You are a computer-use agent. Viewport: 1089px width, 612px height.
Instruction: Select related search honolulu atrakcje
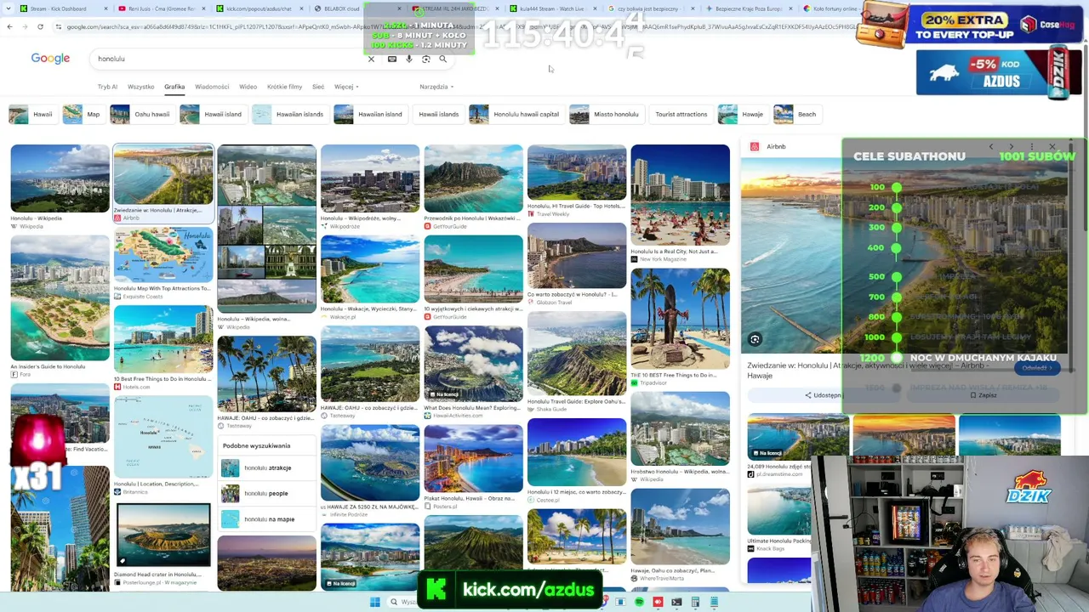pyautogui.click(x=266, y=468)
